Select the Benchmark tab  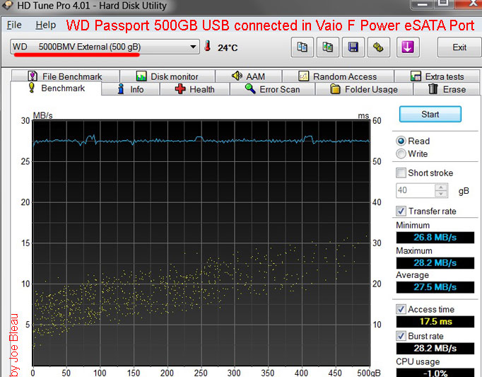click(56, 88)
